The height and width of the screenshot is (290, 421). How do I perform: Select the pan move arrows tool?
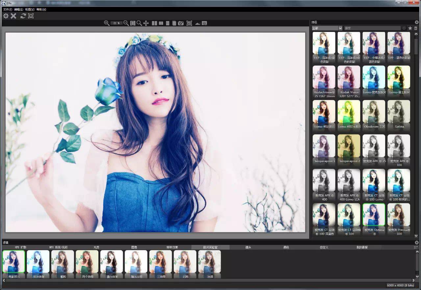146,23
